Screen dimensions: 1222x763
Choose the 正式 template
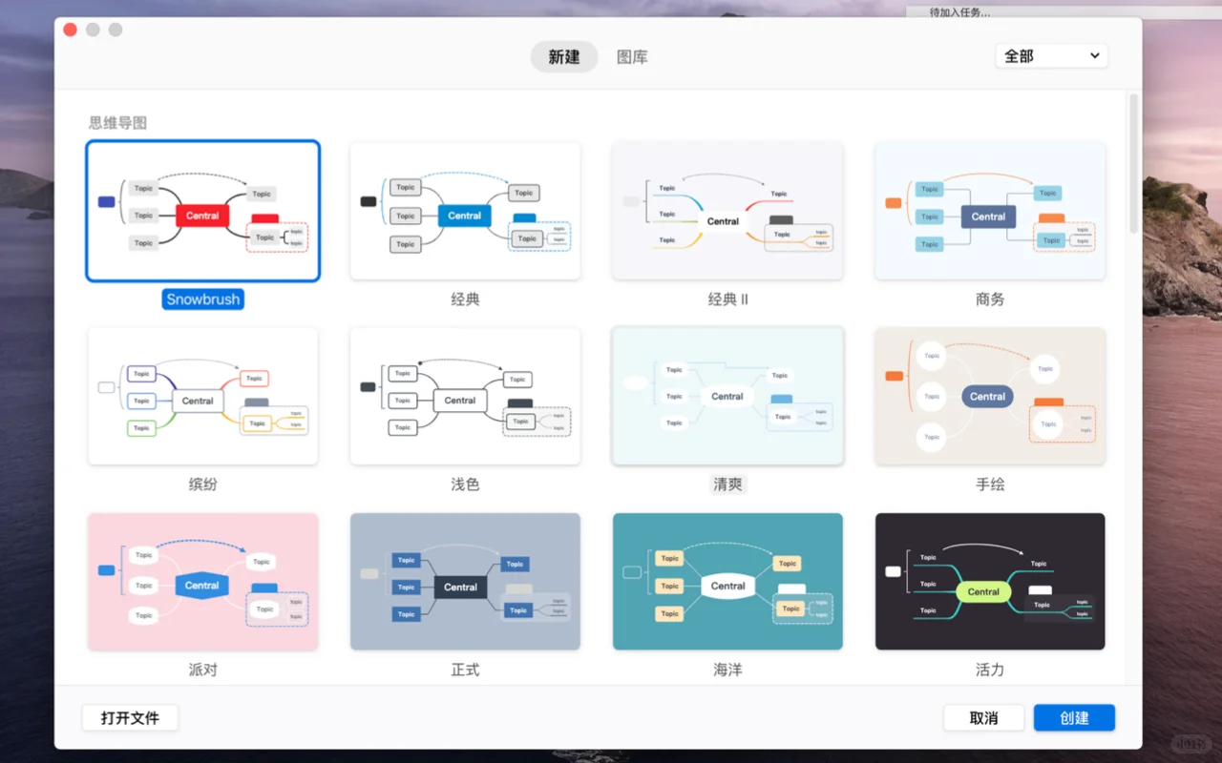pos(465,581)
